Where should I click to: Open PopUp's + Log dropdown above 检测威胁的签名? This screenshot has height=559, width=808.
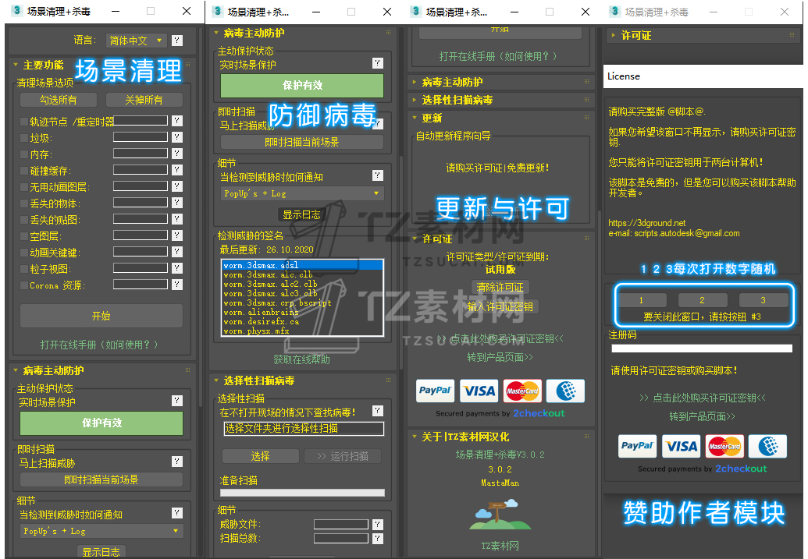pos(302,193)
